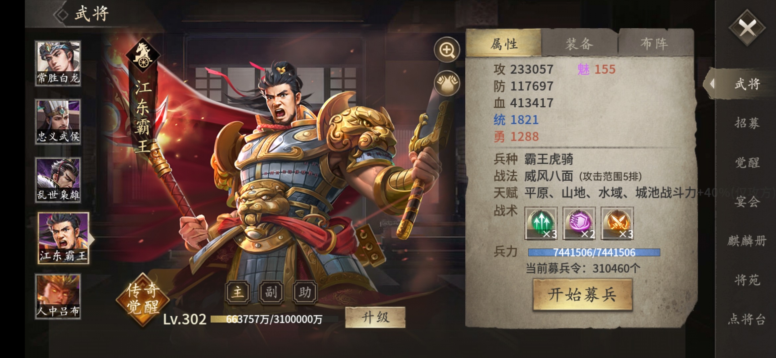Click the back diamond icon beside 武将 title
The image size is (776, 358).
pos(61,14)
